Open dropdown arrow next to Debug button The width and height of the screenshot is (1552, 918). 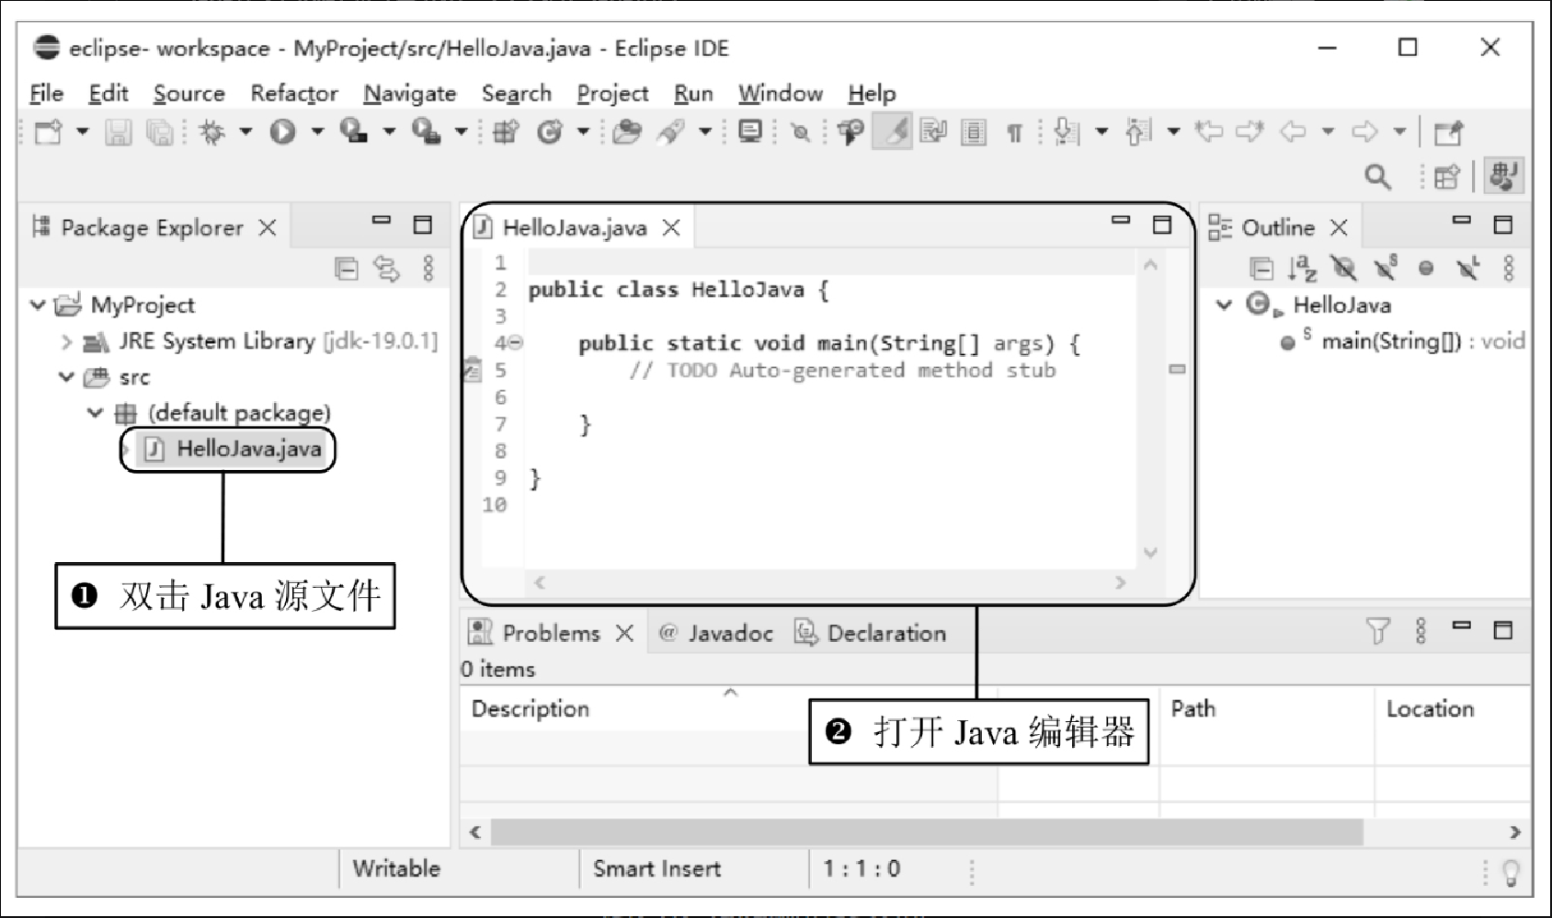245,132
